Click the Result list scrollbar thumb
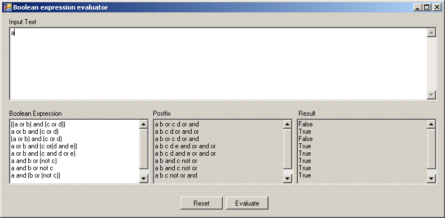445x218 pixels. point(431,149)
